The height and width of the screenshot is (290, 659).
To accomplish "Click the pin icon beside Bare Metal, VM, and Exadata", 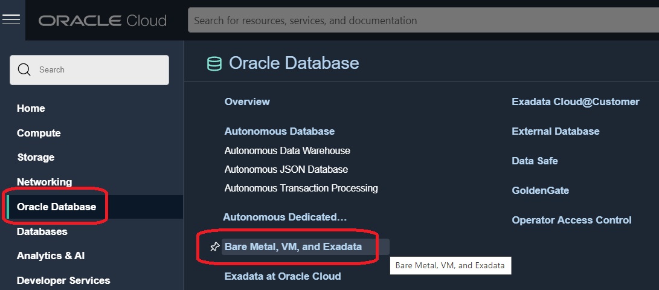I will click(215, 246).
